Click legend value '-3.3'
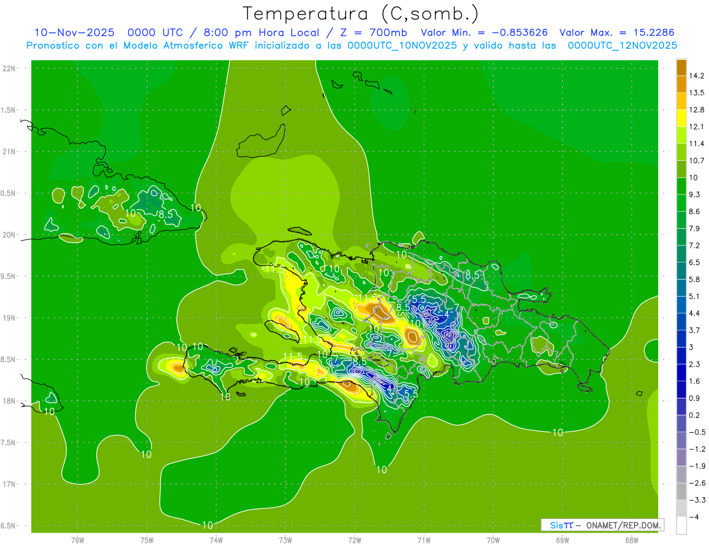This screenshot has height=548, width=709. tap(697, 500)
